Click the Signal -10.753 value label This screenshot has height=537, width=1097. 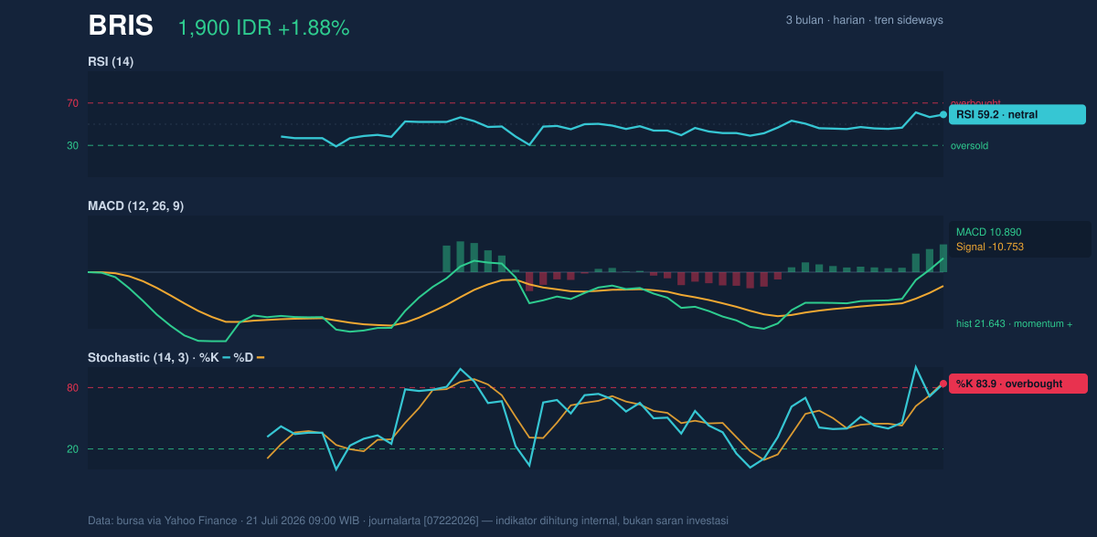pos(990,247)
